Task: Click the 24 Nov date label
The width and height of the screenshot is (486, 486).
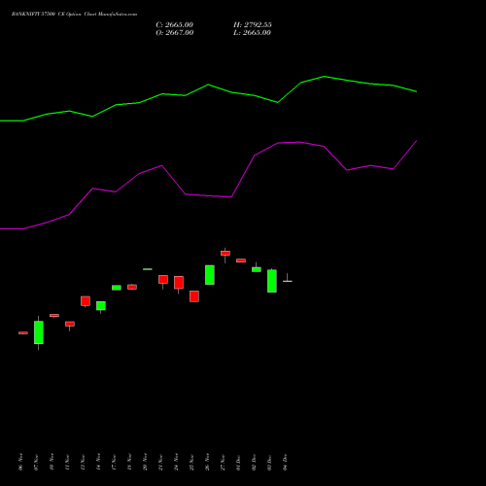Action: pos(177,462)
